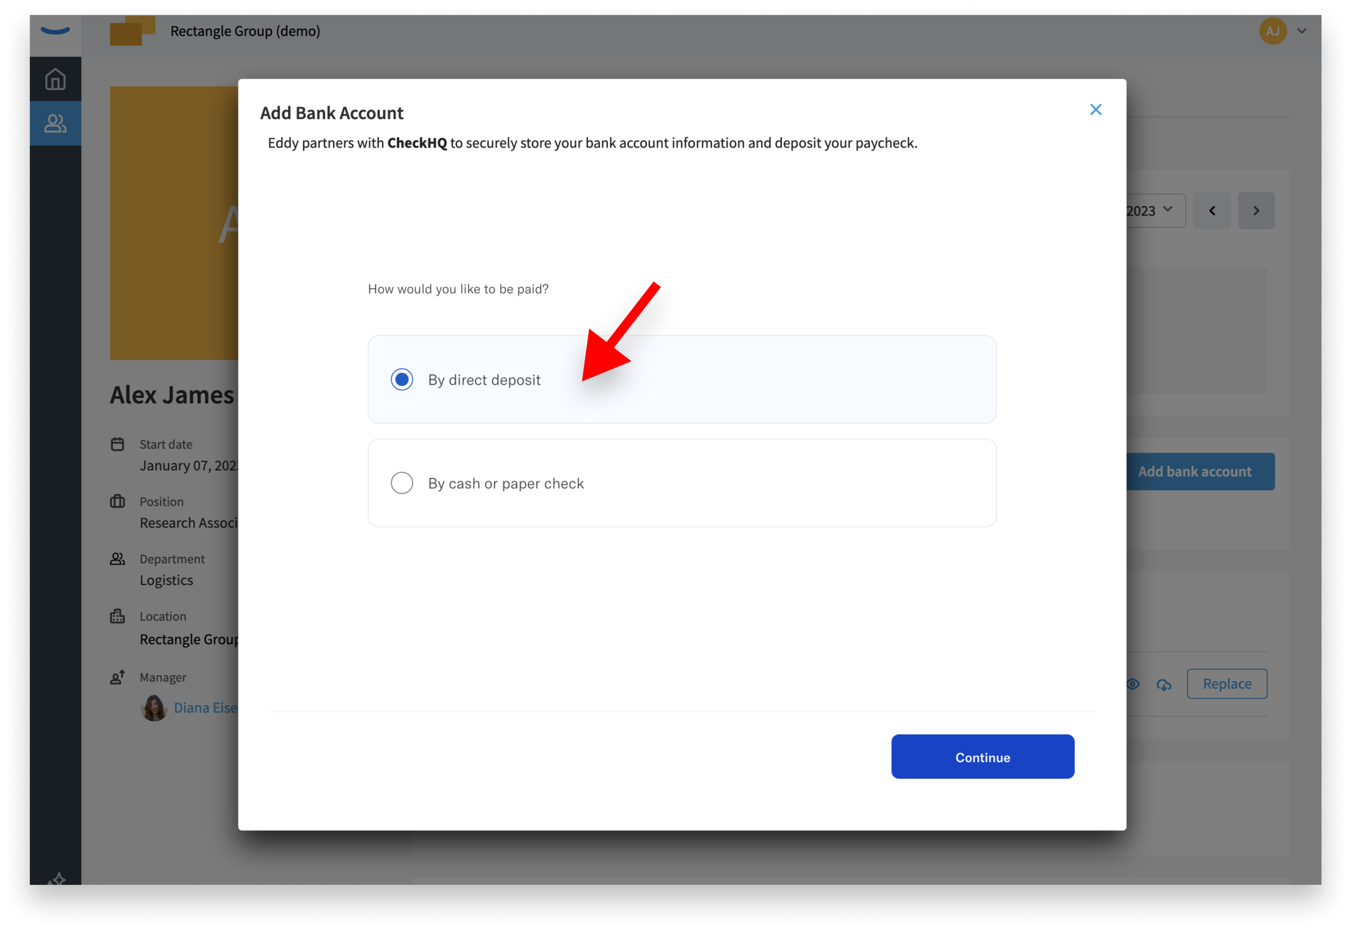This screenshot has width=1351, height=929.
Task: Click the Alex James profile picture placeholder
Action: point(173,223)
